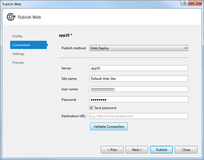Switch to the Profile step

pyautogui.click(x=17, y=36)
